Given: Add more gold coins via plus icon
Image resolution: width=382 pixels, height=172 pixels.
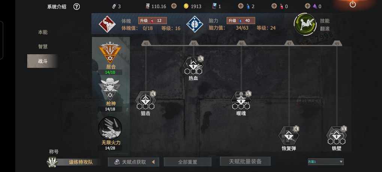Looking at the screenshot, I should 174,6.
